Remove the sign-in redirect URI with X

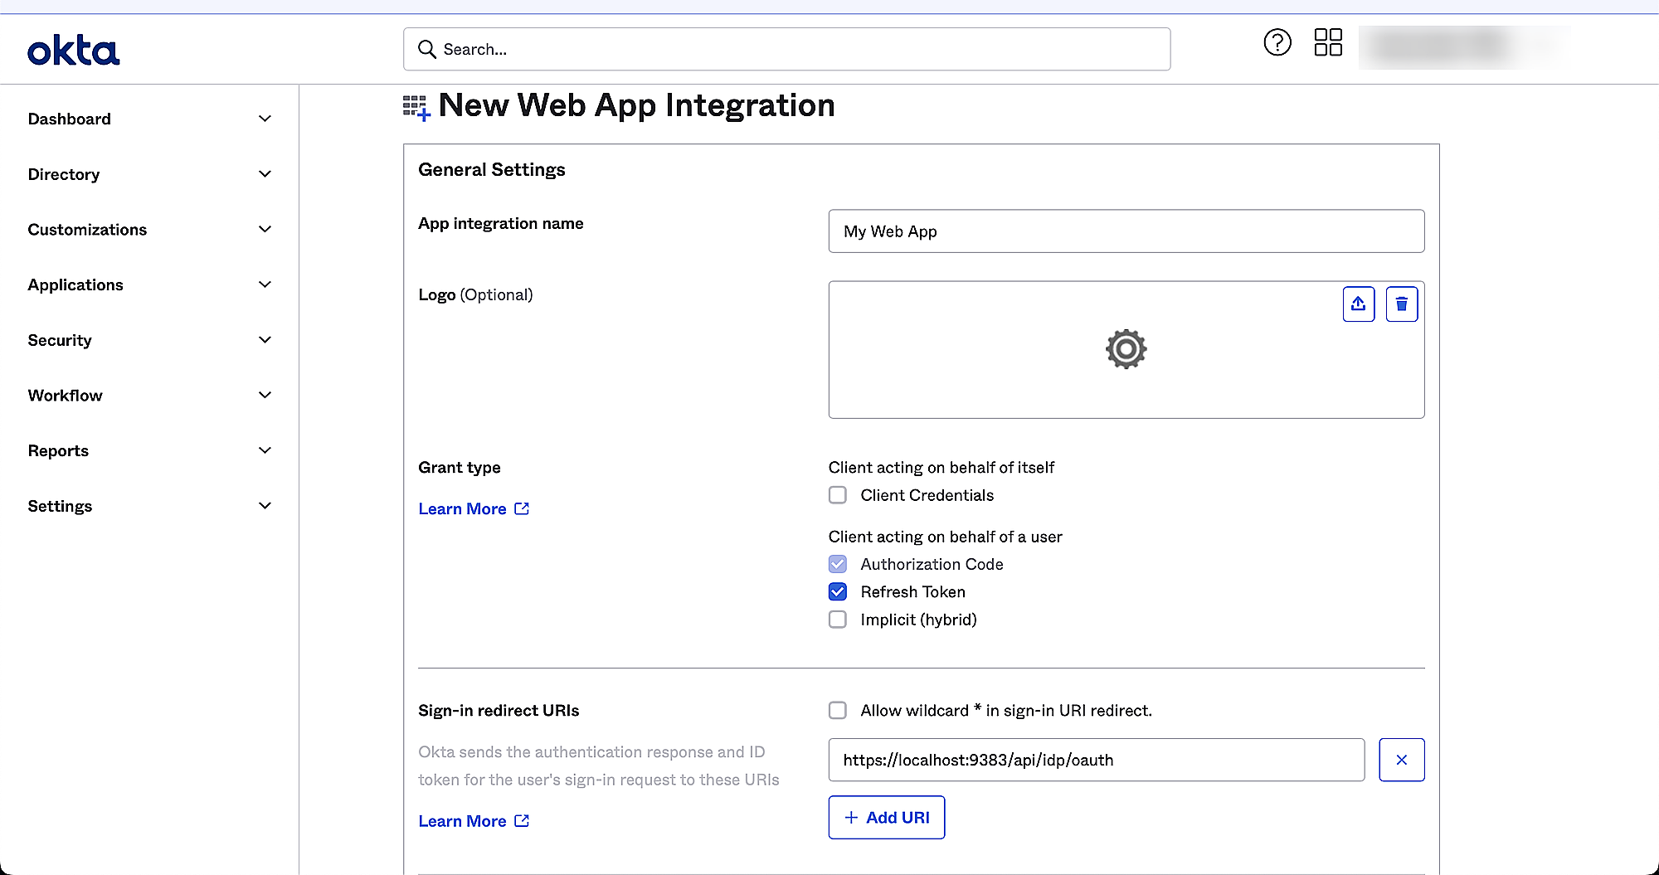(1401, 760)
